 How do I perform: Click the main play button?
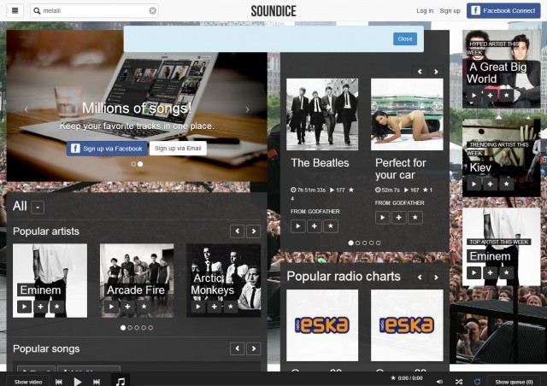(78, 382)
